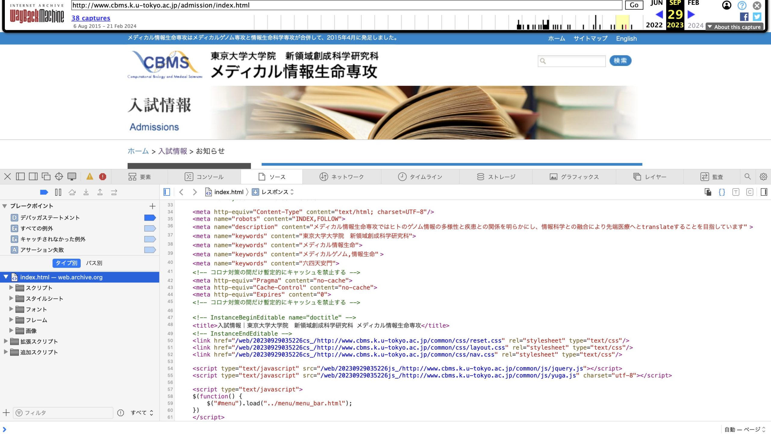Pause script execution button
The width and height of the screenshot is (771, 437).
(x=58, y=192)
